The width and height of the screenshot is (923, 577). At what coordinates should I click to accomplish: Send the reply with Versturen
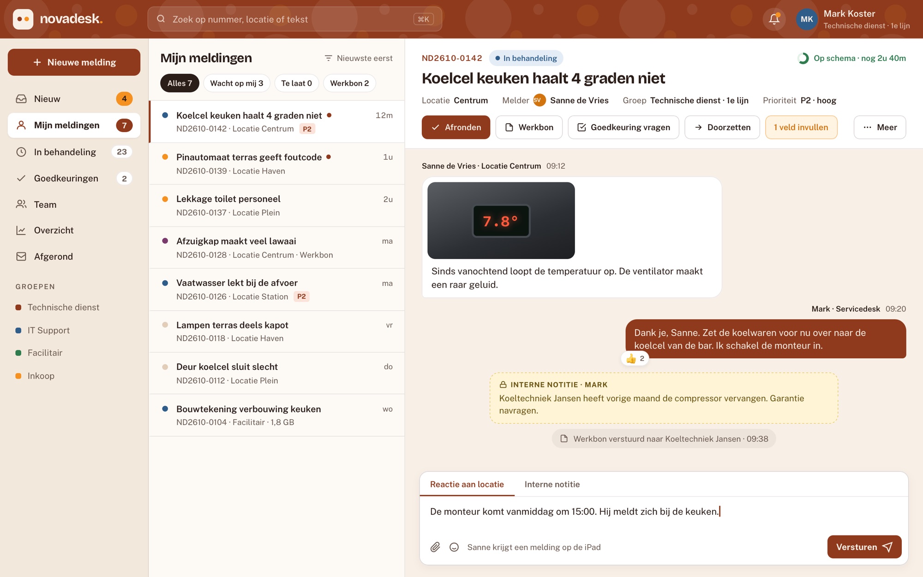[864, 547]
